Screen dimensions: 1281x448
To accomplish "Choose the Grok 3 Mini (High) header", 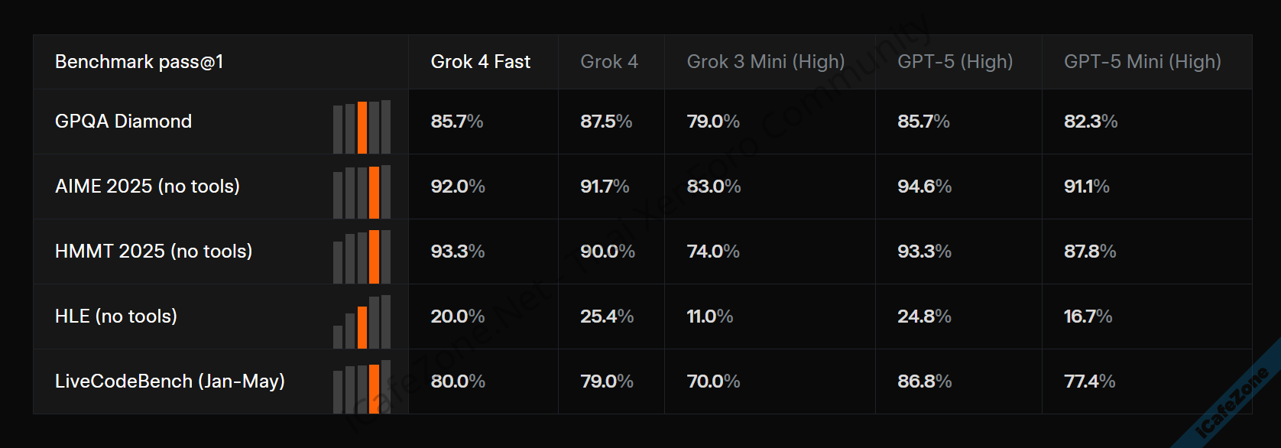I will 766,62.
